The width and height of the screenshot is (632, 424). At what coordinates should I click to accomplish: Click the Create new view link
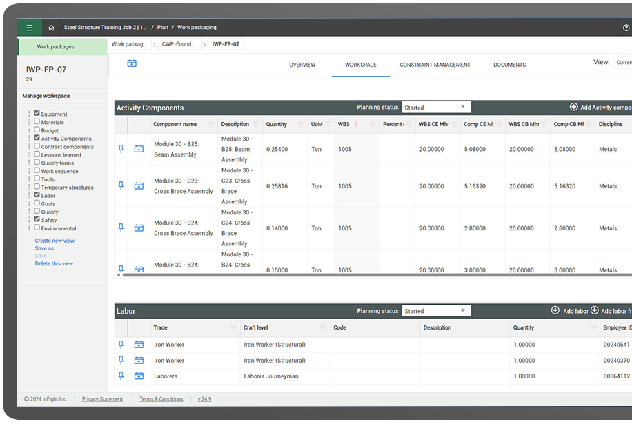(55, 241)
